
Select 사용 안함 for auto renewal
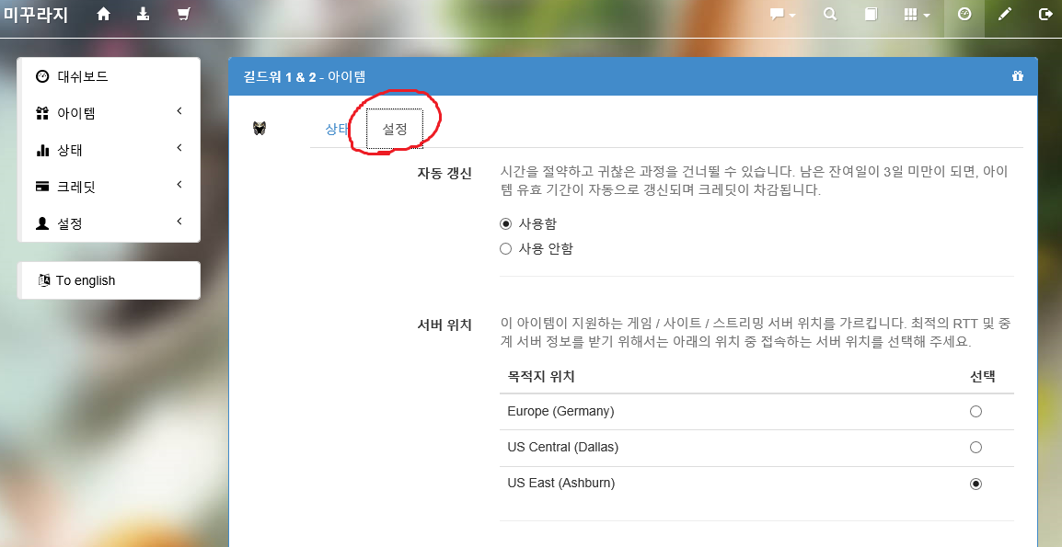coord(505,248)
